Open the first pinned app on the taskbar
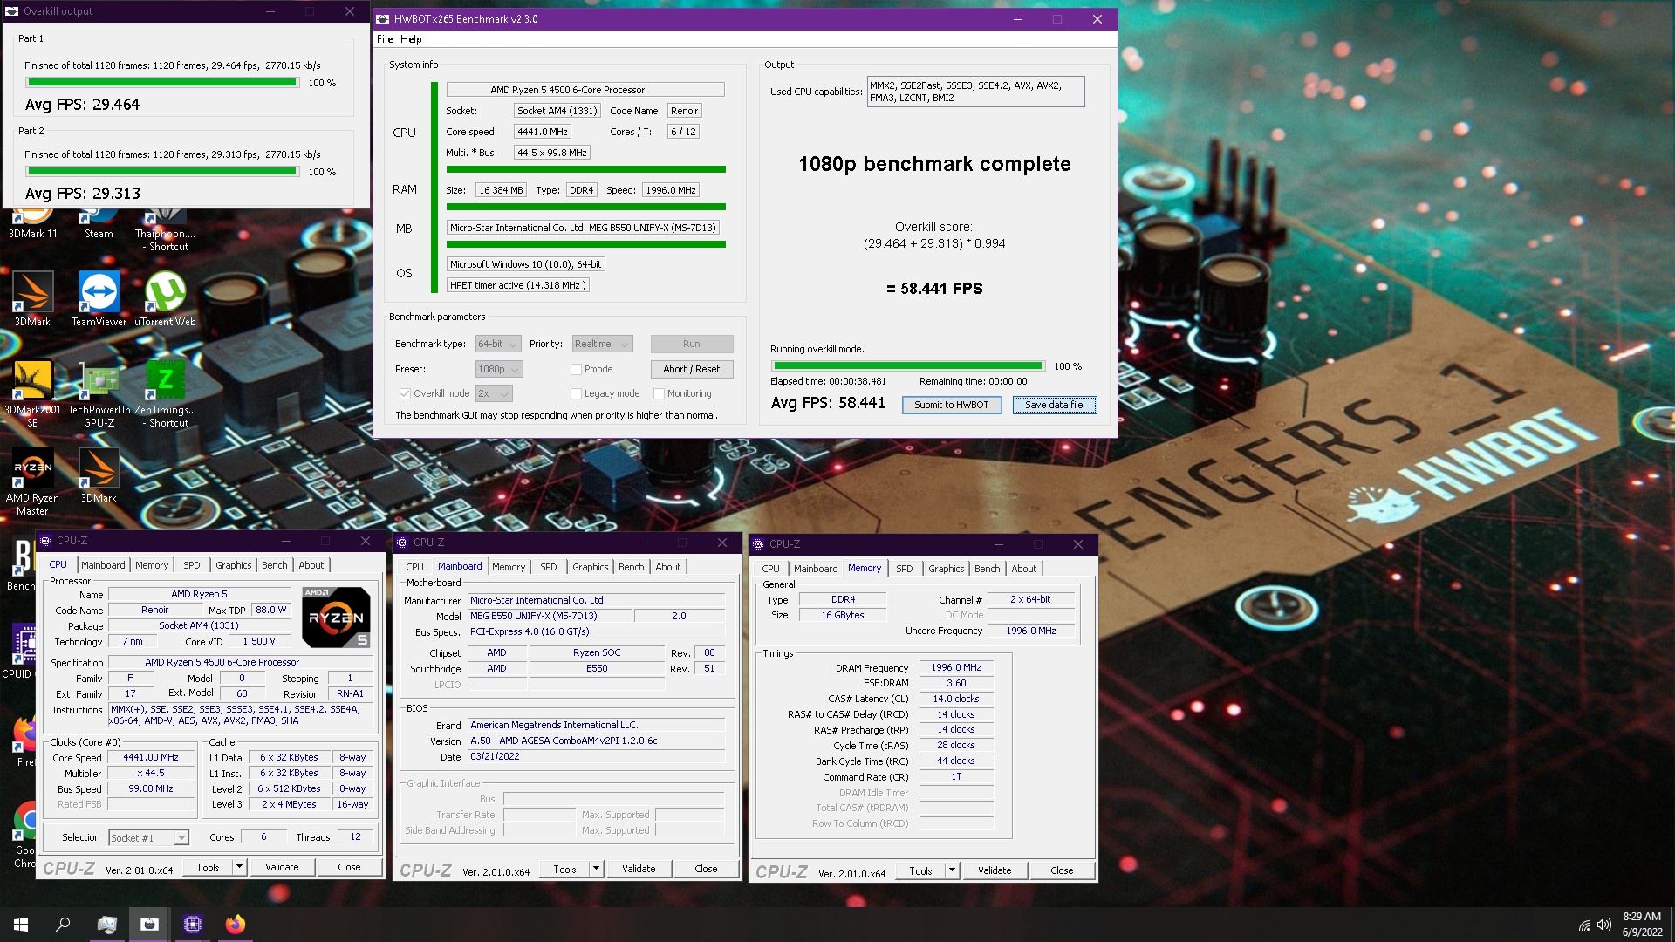 106,924
